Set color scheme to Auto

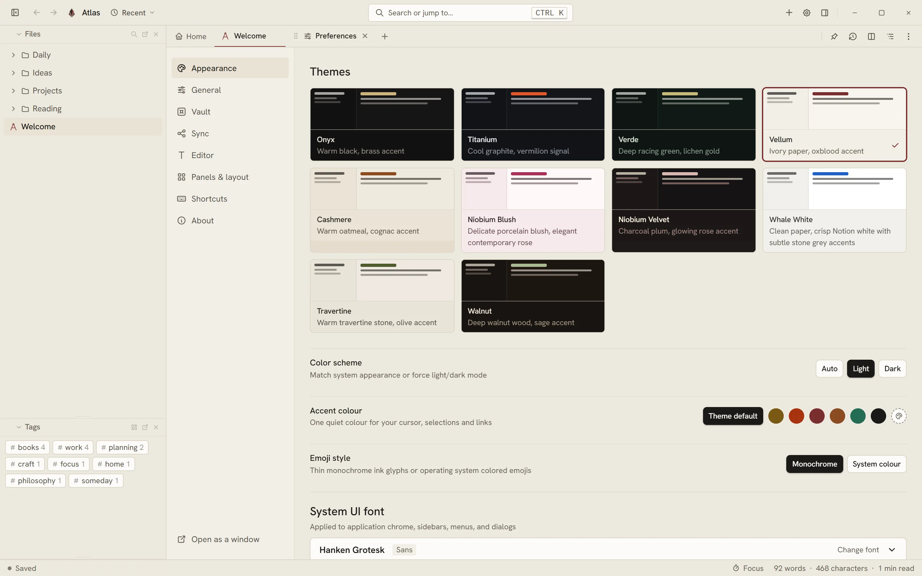(829, 369)
